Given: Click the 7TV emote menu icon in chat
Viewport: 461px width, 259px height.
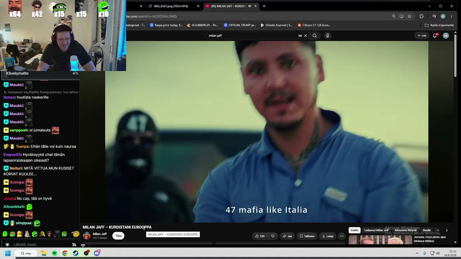Looking at the screenshot, I should pos(74,245).
